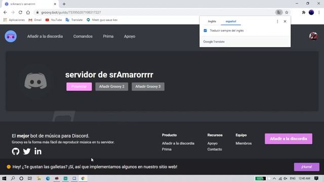Open the Chrome profile avatar icon

[311, 12]
